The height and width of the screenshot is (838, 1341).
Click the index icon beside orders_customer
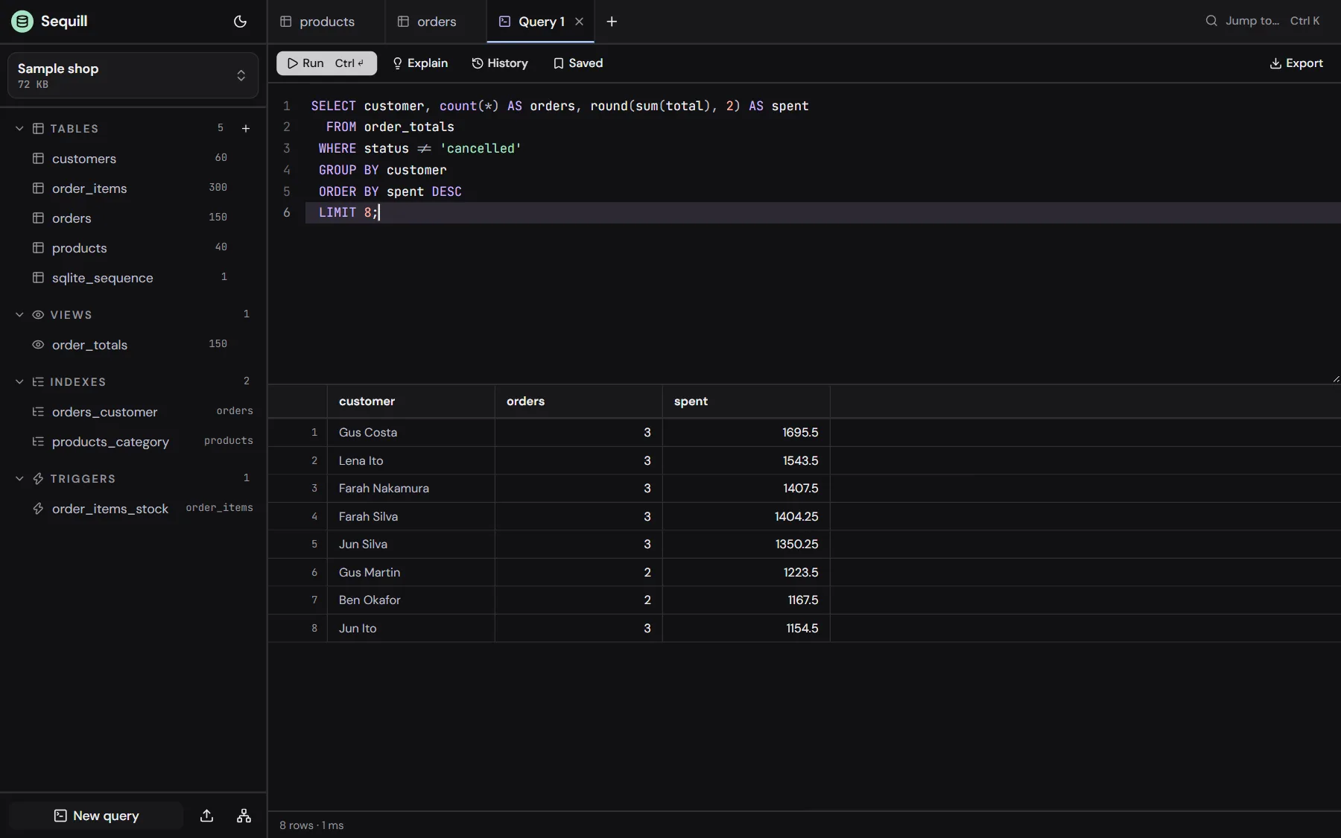click(x=38, y=412)
